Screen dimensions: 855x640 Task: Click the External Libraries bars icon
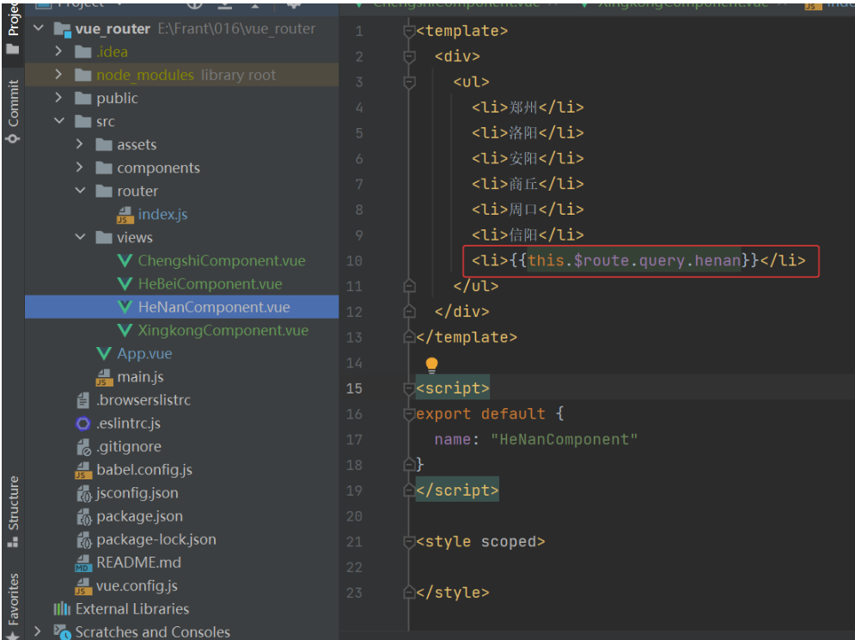point(62,608)
